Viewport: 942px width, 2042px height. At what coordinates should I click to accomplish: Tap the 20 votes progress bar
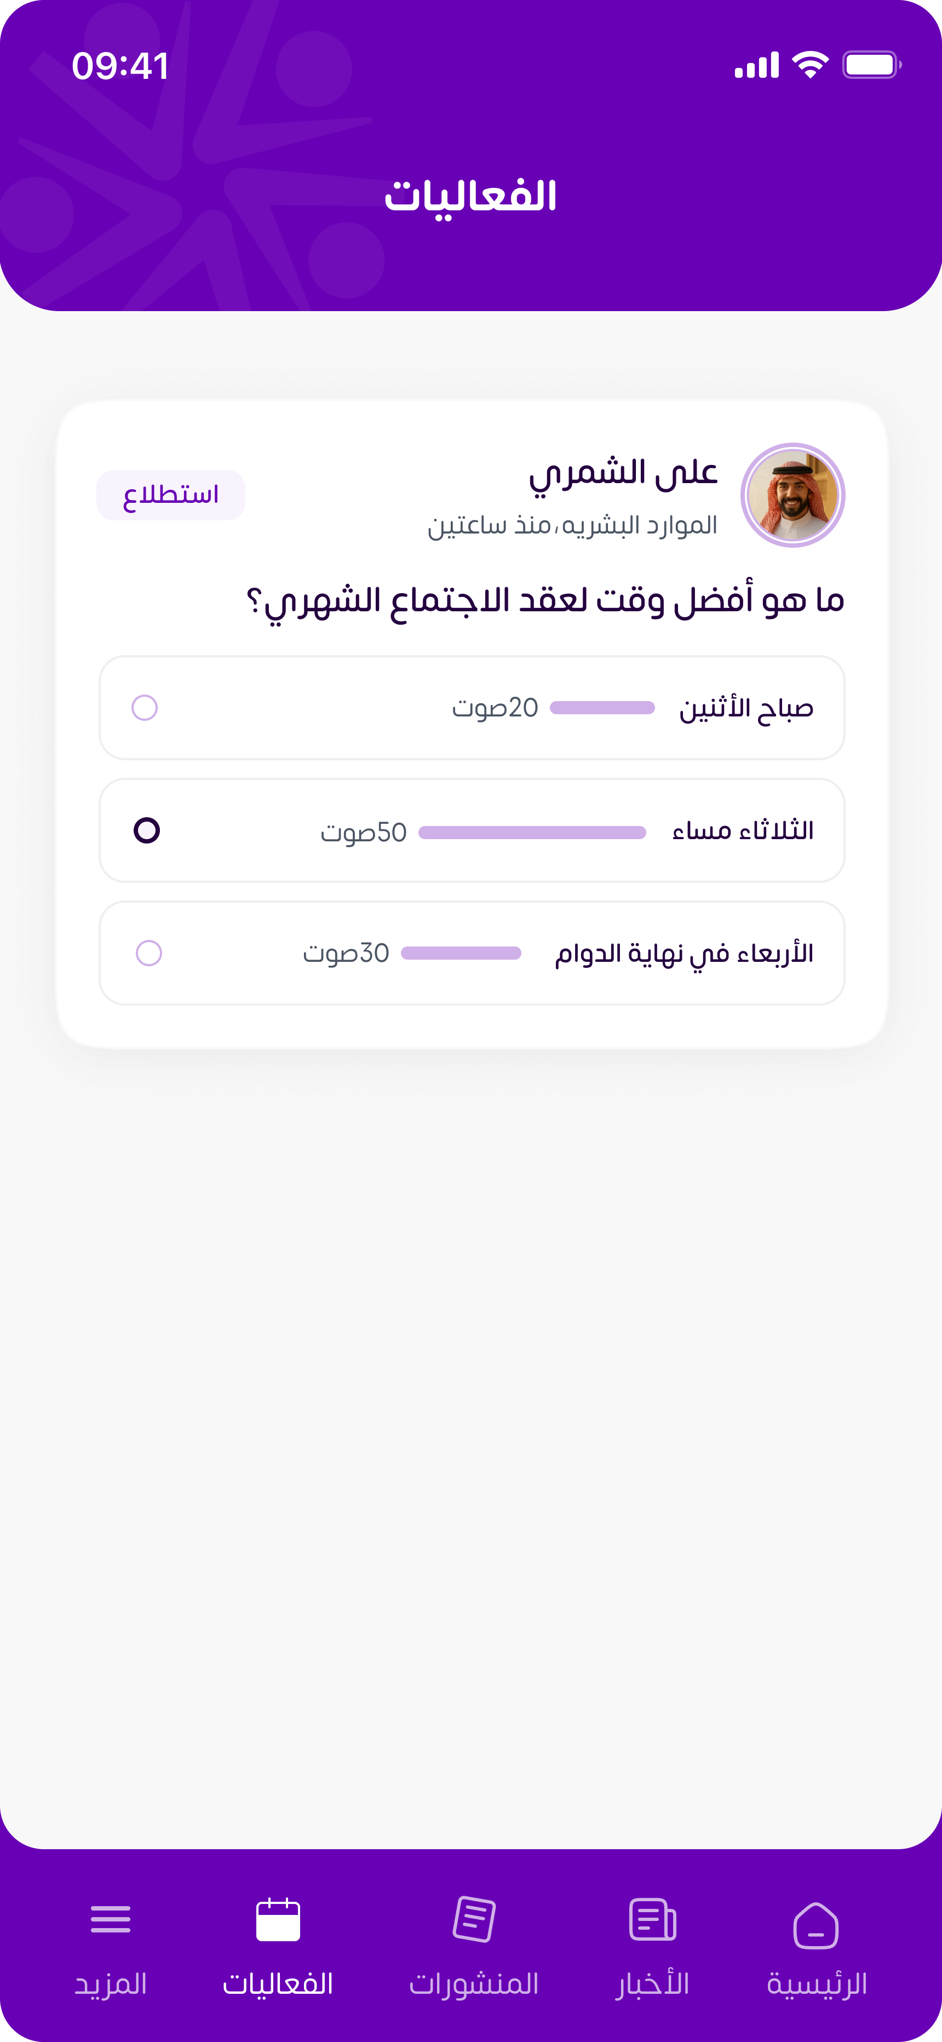point(602,708)
